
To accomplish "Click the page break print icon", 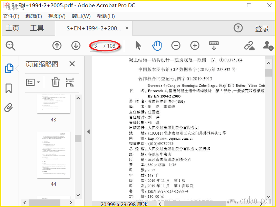I will [x=70, y=82].
